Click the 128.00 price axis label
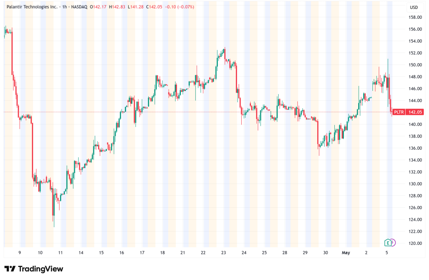Image resolution: width=429 pixels, height=280 pixels. click(x=415, y=196)
